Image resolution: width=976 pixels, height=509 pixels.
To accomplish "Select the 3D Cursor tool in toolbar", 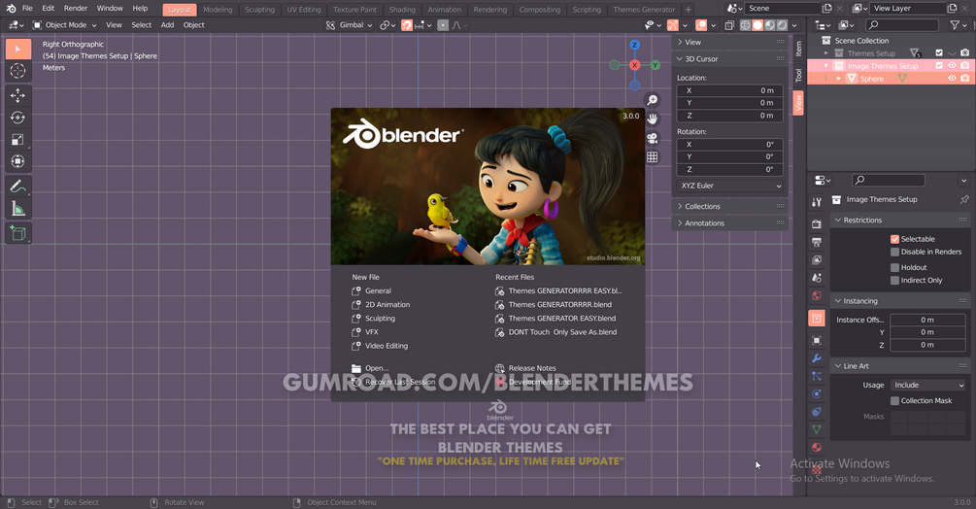I will click(18, 71).
